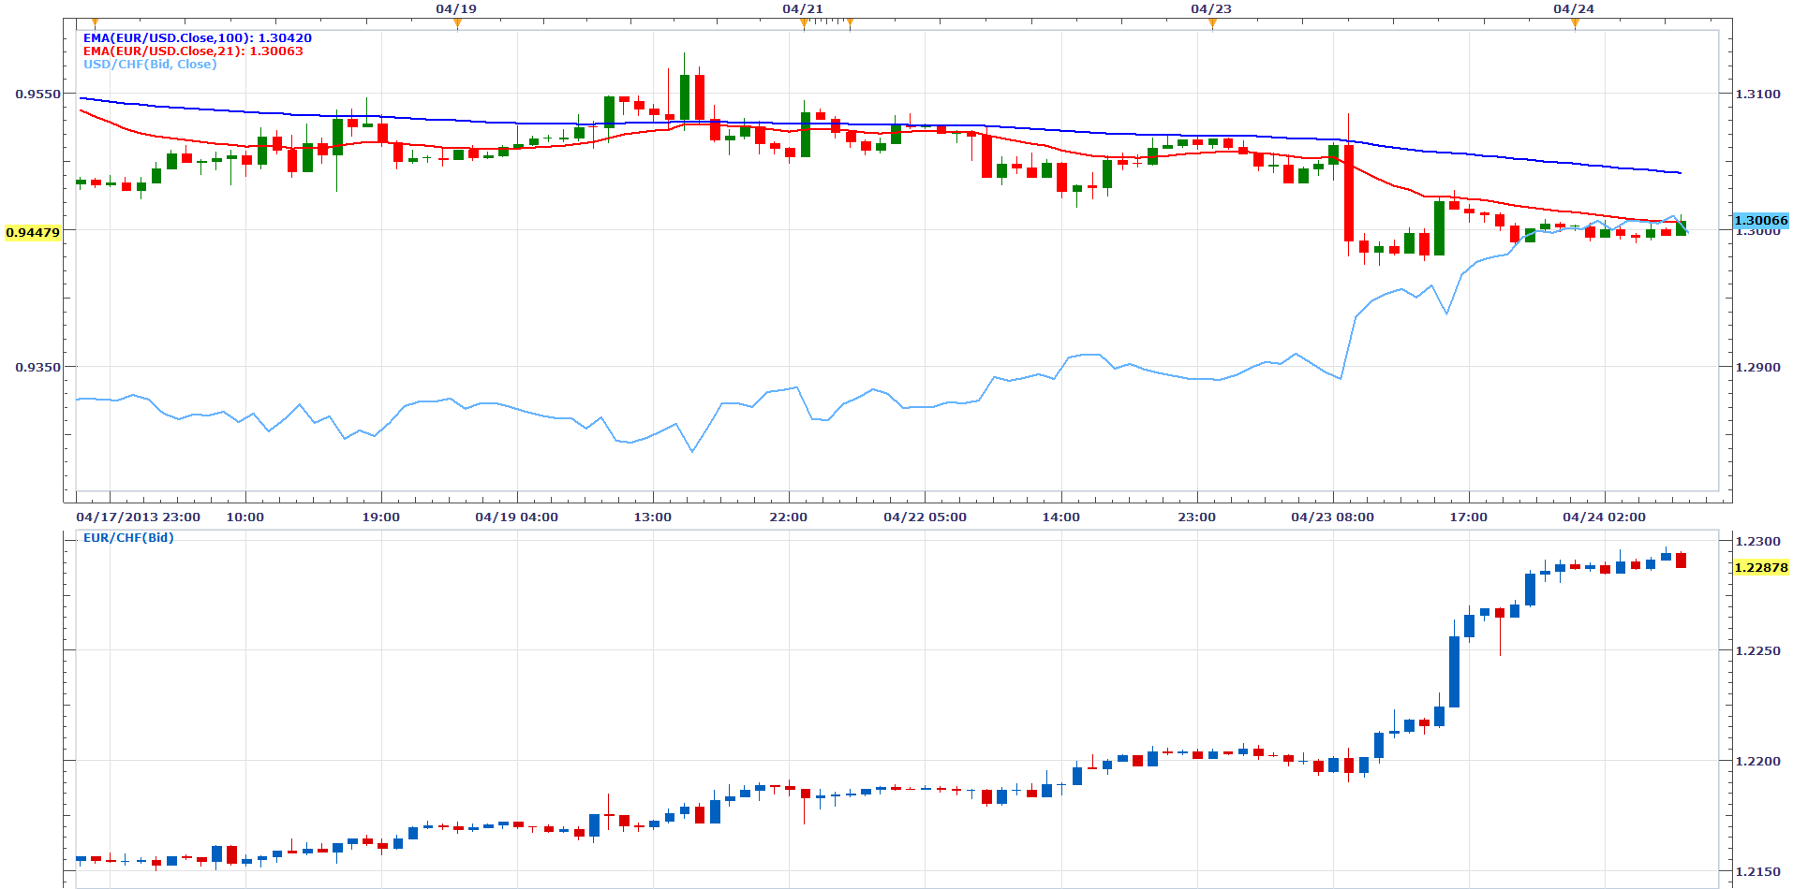Click the first orange marker at chart's left edge
Screen dimensions: 1793x889
tap(95, 23)
